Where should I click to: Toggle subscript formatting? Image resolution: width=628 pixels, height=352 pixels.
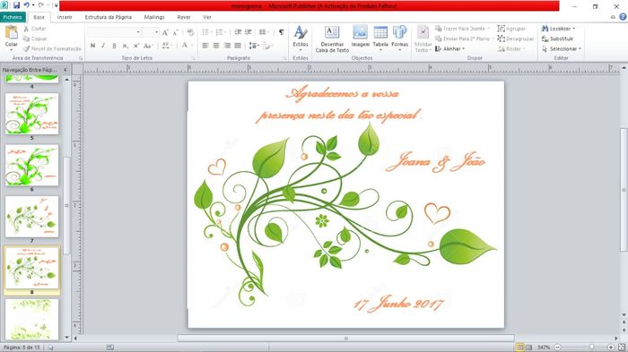125,46
